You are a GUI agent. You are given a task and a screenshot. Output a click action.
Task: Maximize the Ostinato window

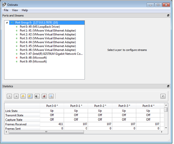click(x=158, y=5)
